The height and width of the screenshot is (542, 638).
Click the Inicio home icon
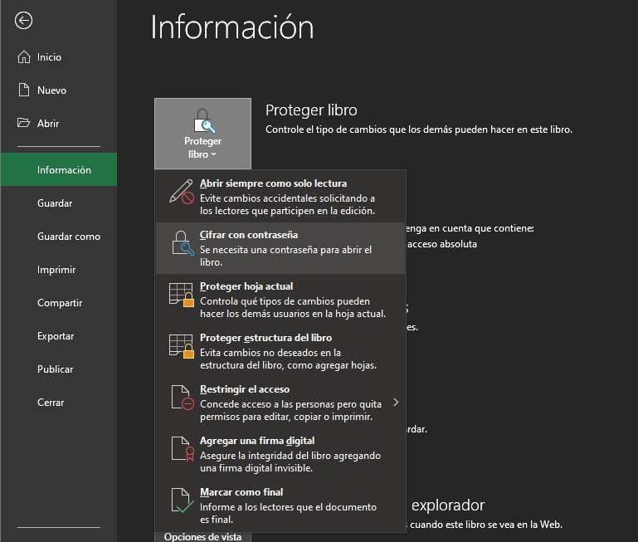coord(23,57)
